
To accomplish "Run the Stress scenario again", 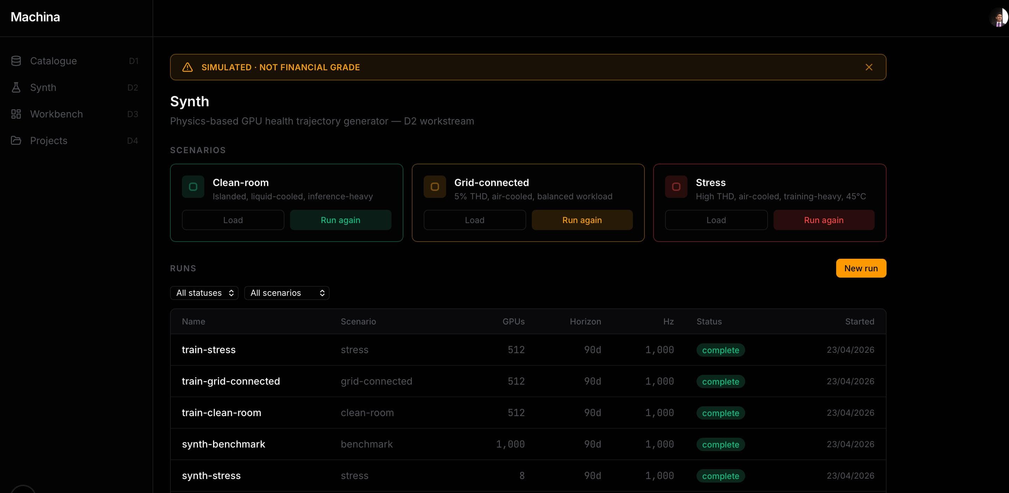I will point(824,220).
